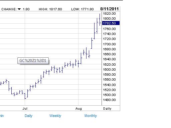
Task: Click the 1700.00 axis label
Action: pos(109,44)
